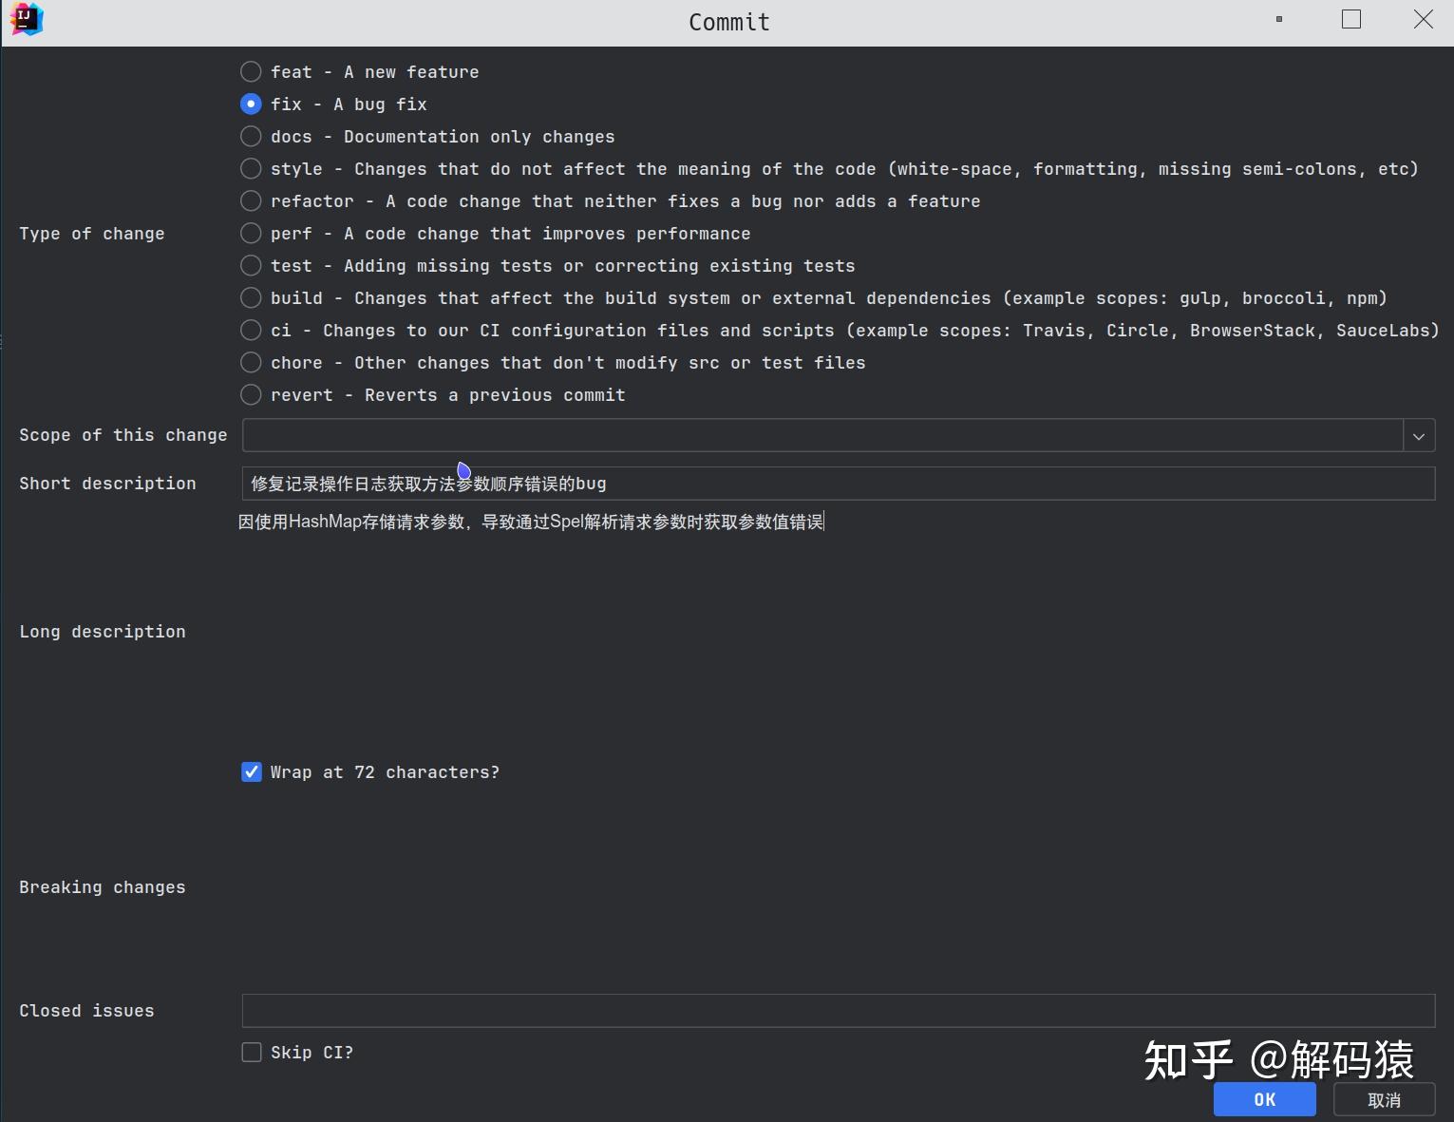Click the Closed issues label
1454x1122 pixels.
[x=86, y=1011]
